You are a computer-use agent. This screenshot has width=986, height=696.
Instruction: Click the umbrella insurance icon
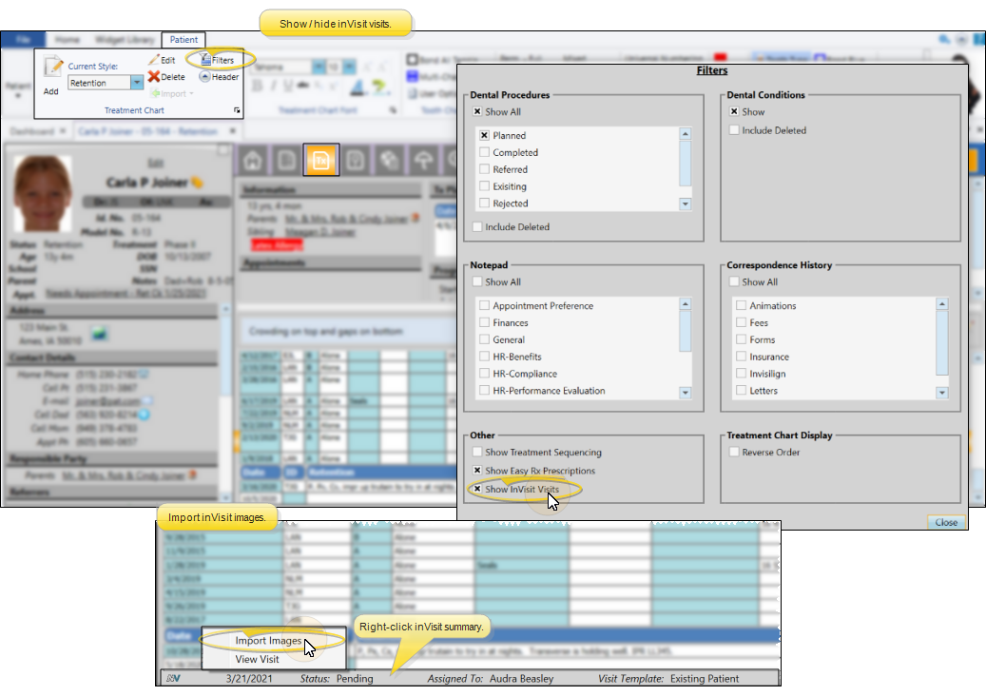point(424,160)
